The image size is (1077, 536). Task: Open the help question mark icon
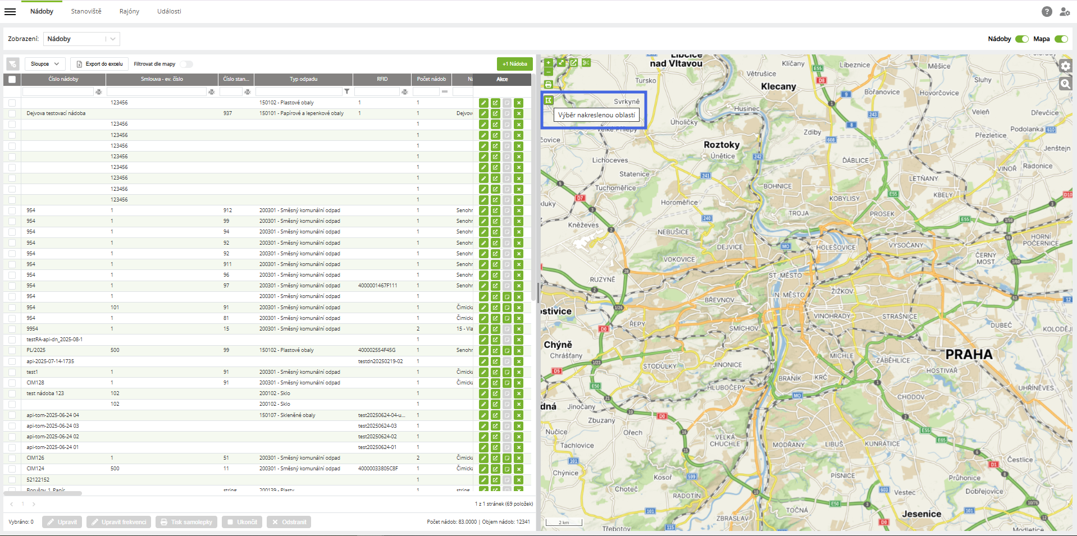coord(1047,12)
